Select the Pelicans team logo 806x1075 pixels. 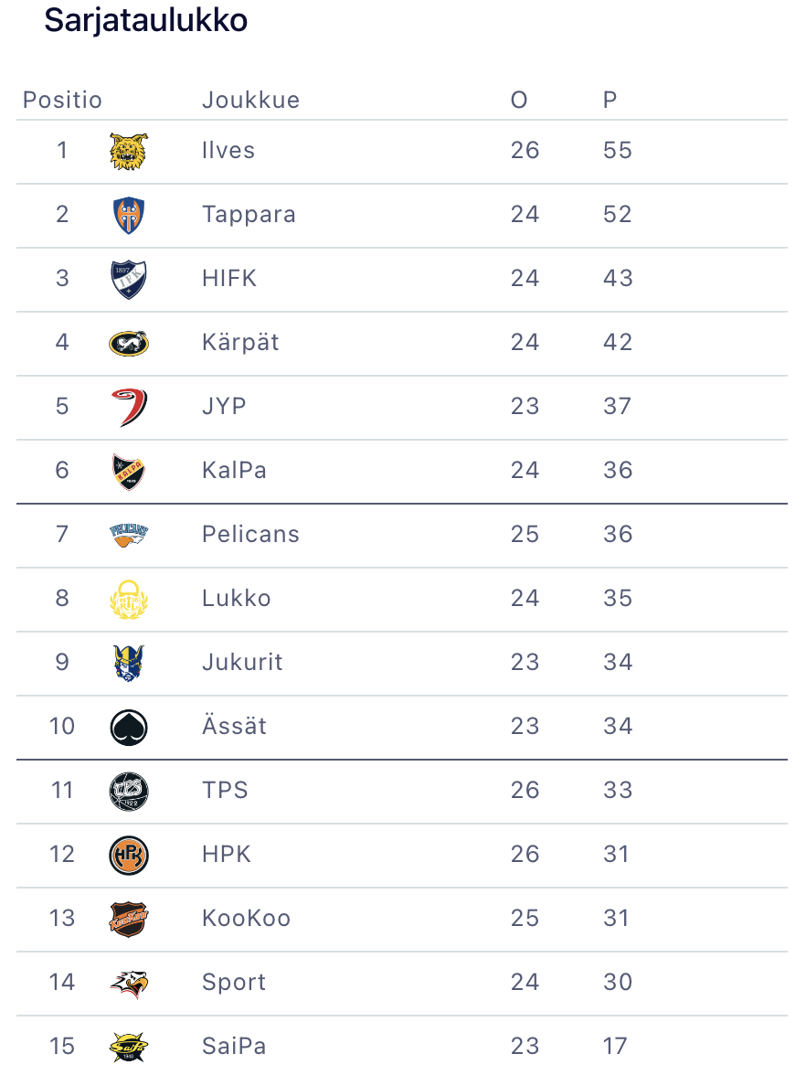(x=129, y=535)
